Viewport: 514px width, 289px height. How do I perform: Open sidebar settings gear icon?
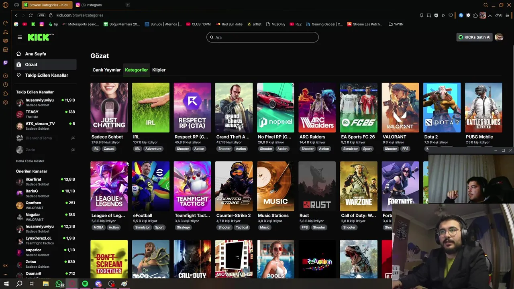(x=5, y=102)
